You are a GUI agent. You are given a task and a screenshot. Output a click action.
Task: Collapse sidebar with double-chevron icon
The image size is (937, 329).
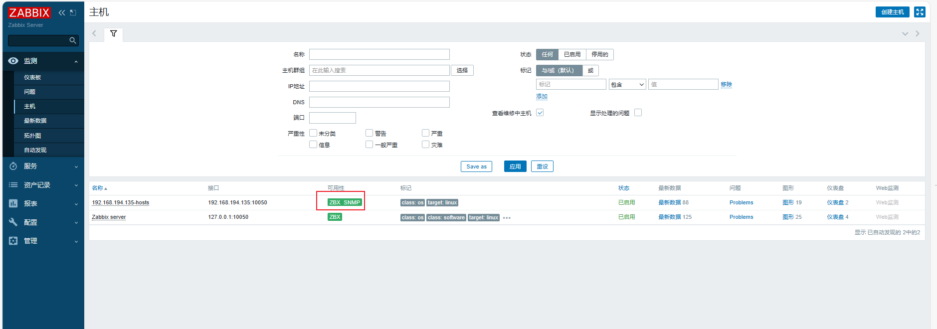point(62,12)
